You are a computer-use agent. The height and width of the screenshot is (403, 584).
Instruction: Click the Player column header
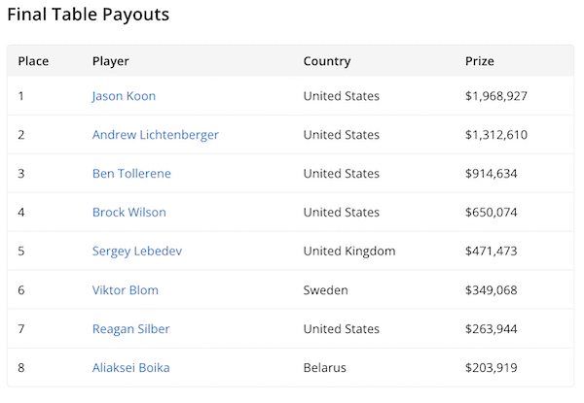(x=110, y=61)
